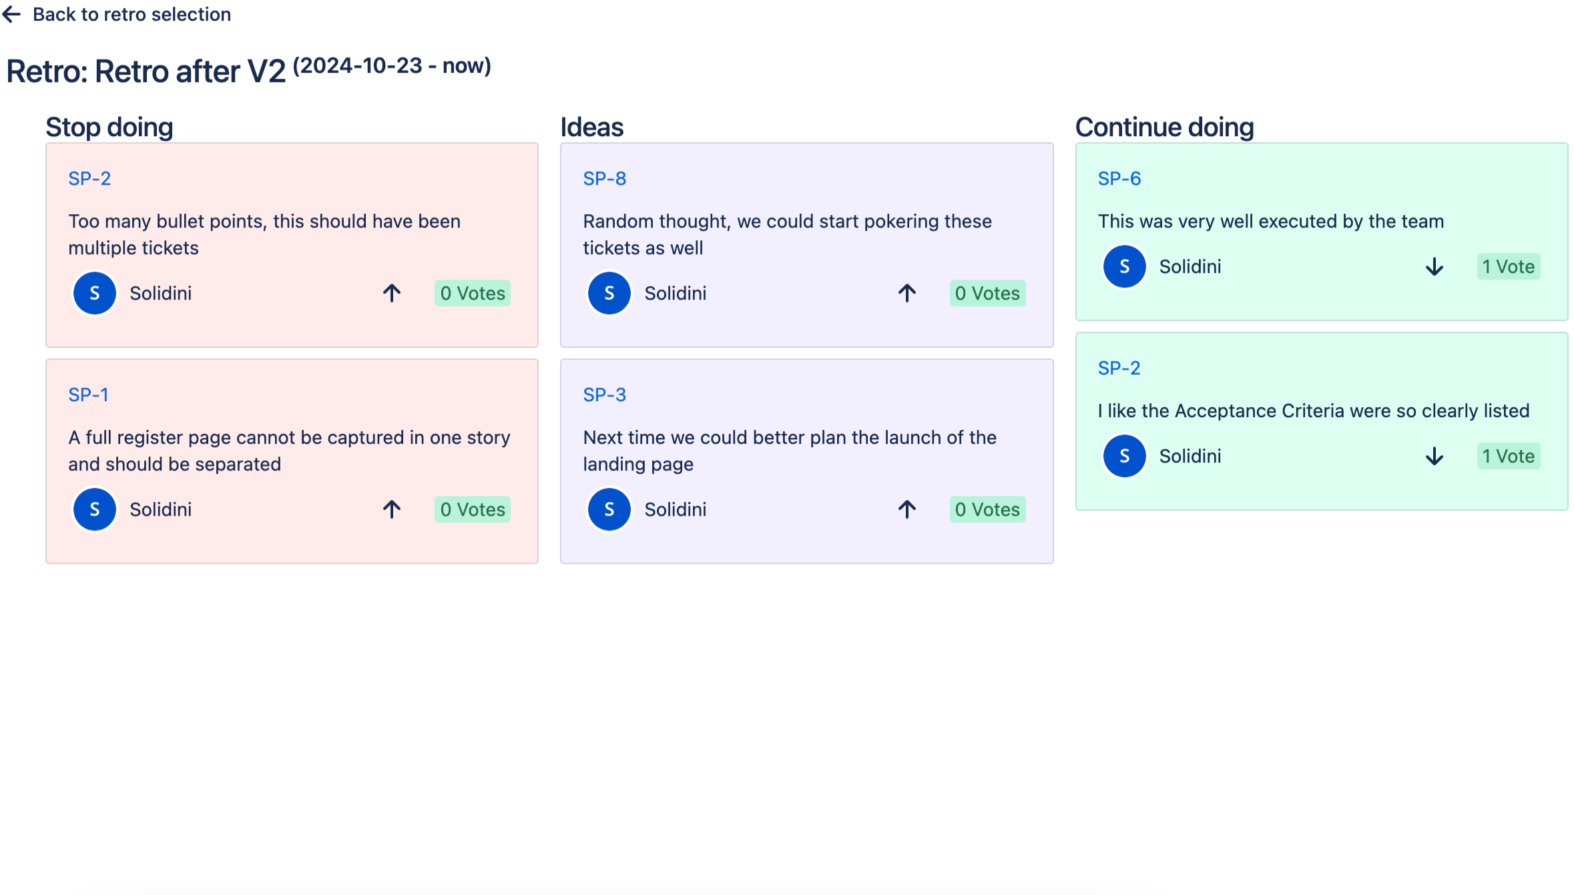Upvote the 'full register page' card
This screenshot has height=895, width=1574.
(x=392, y=509)
